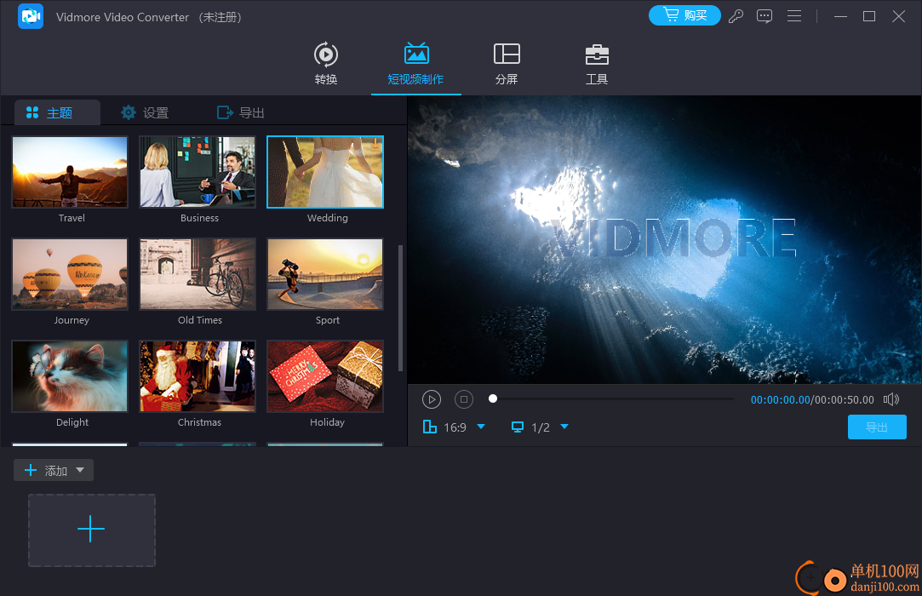Open the 分屏 split-screen tab

coord(507,64)
